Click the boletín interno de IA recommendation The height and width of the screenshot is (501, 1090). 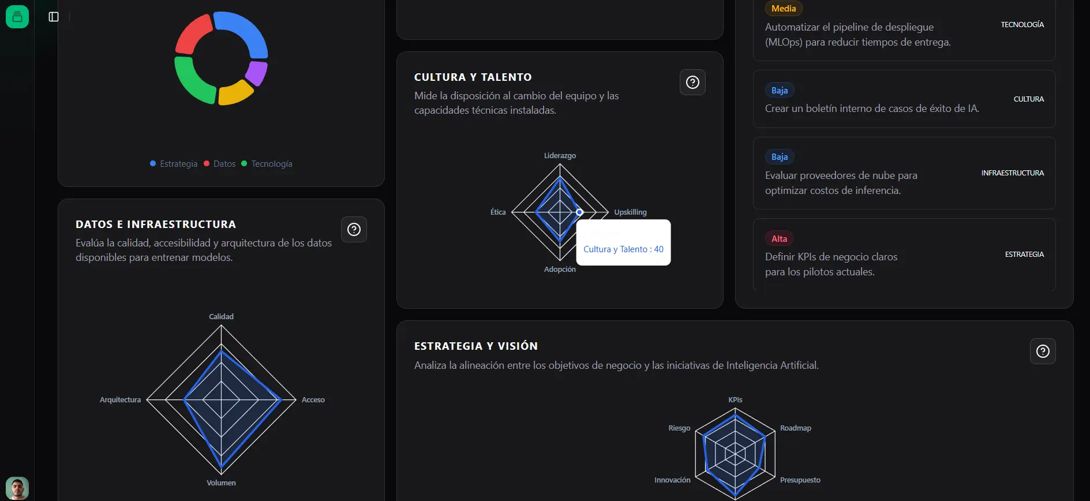pos(904,99)
